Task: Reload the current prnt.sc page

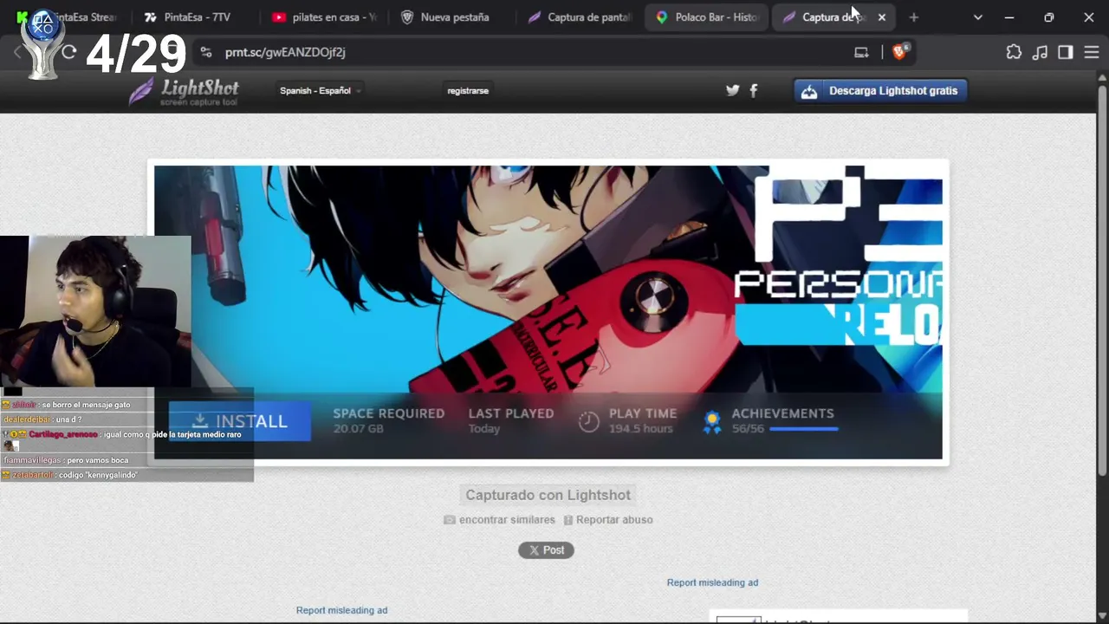Action: (69, 52)
